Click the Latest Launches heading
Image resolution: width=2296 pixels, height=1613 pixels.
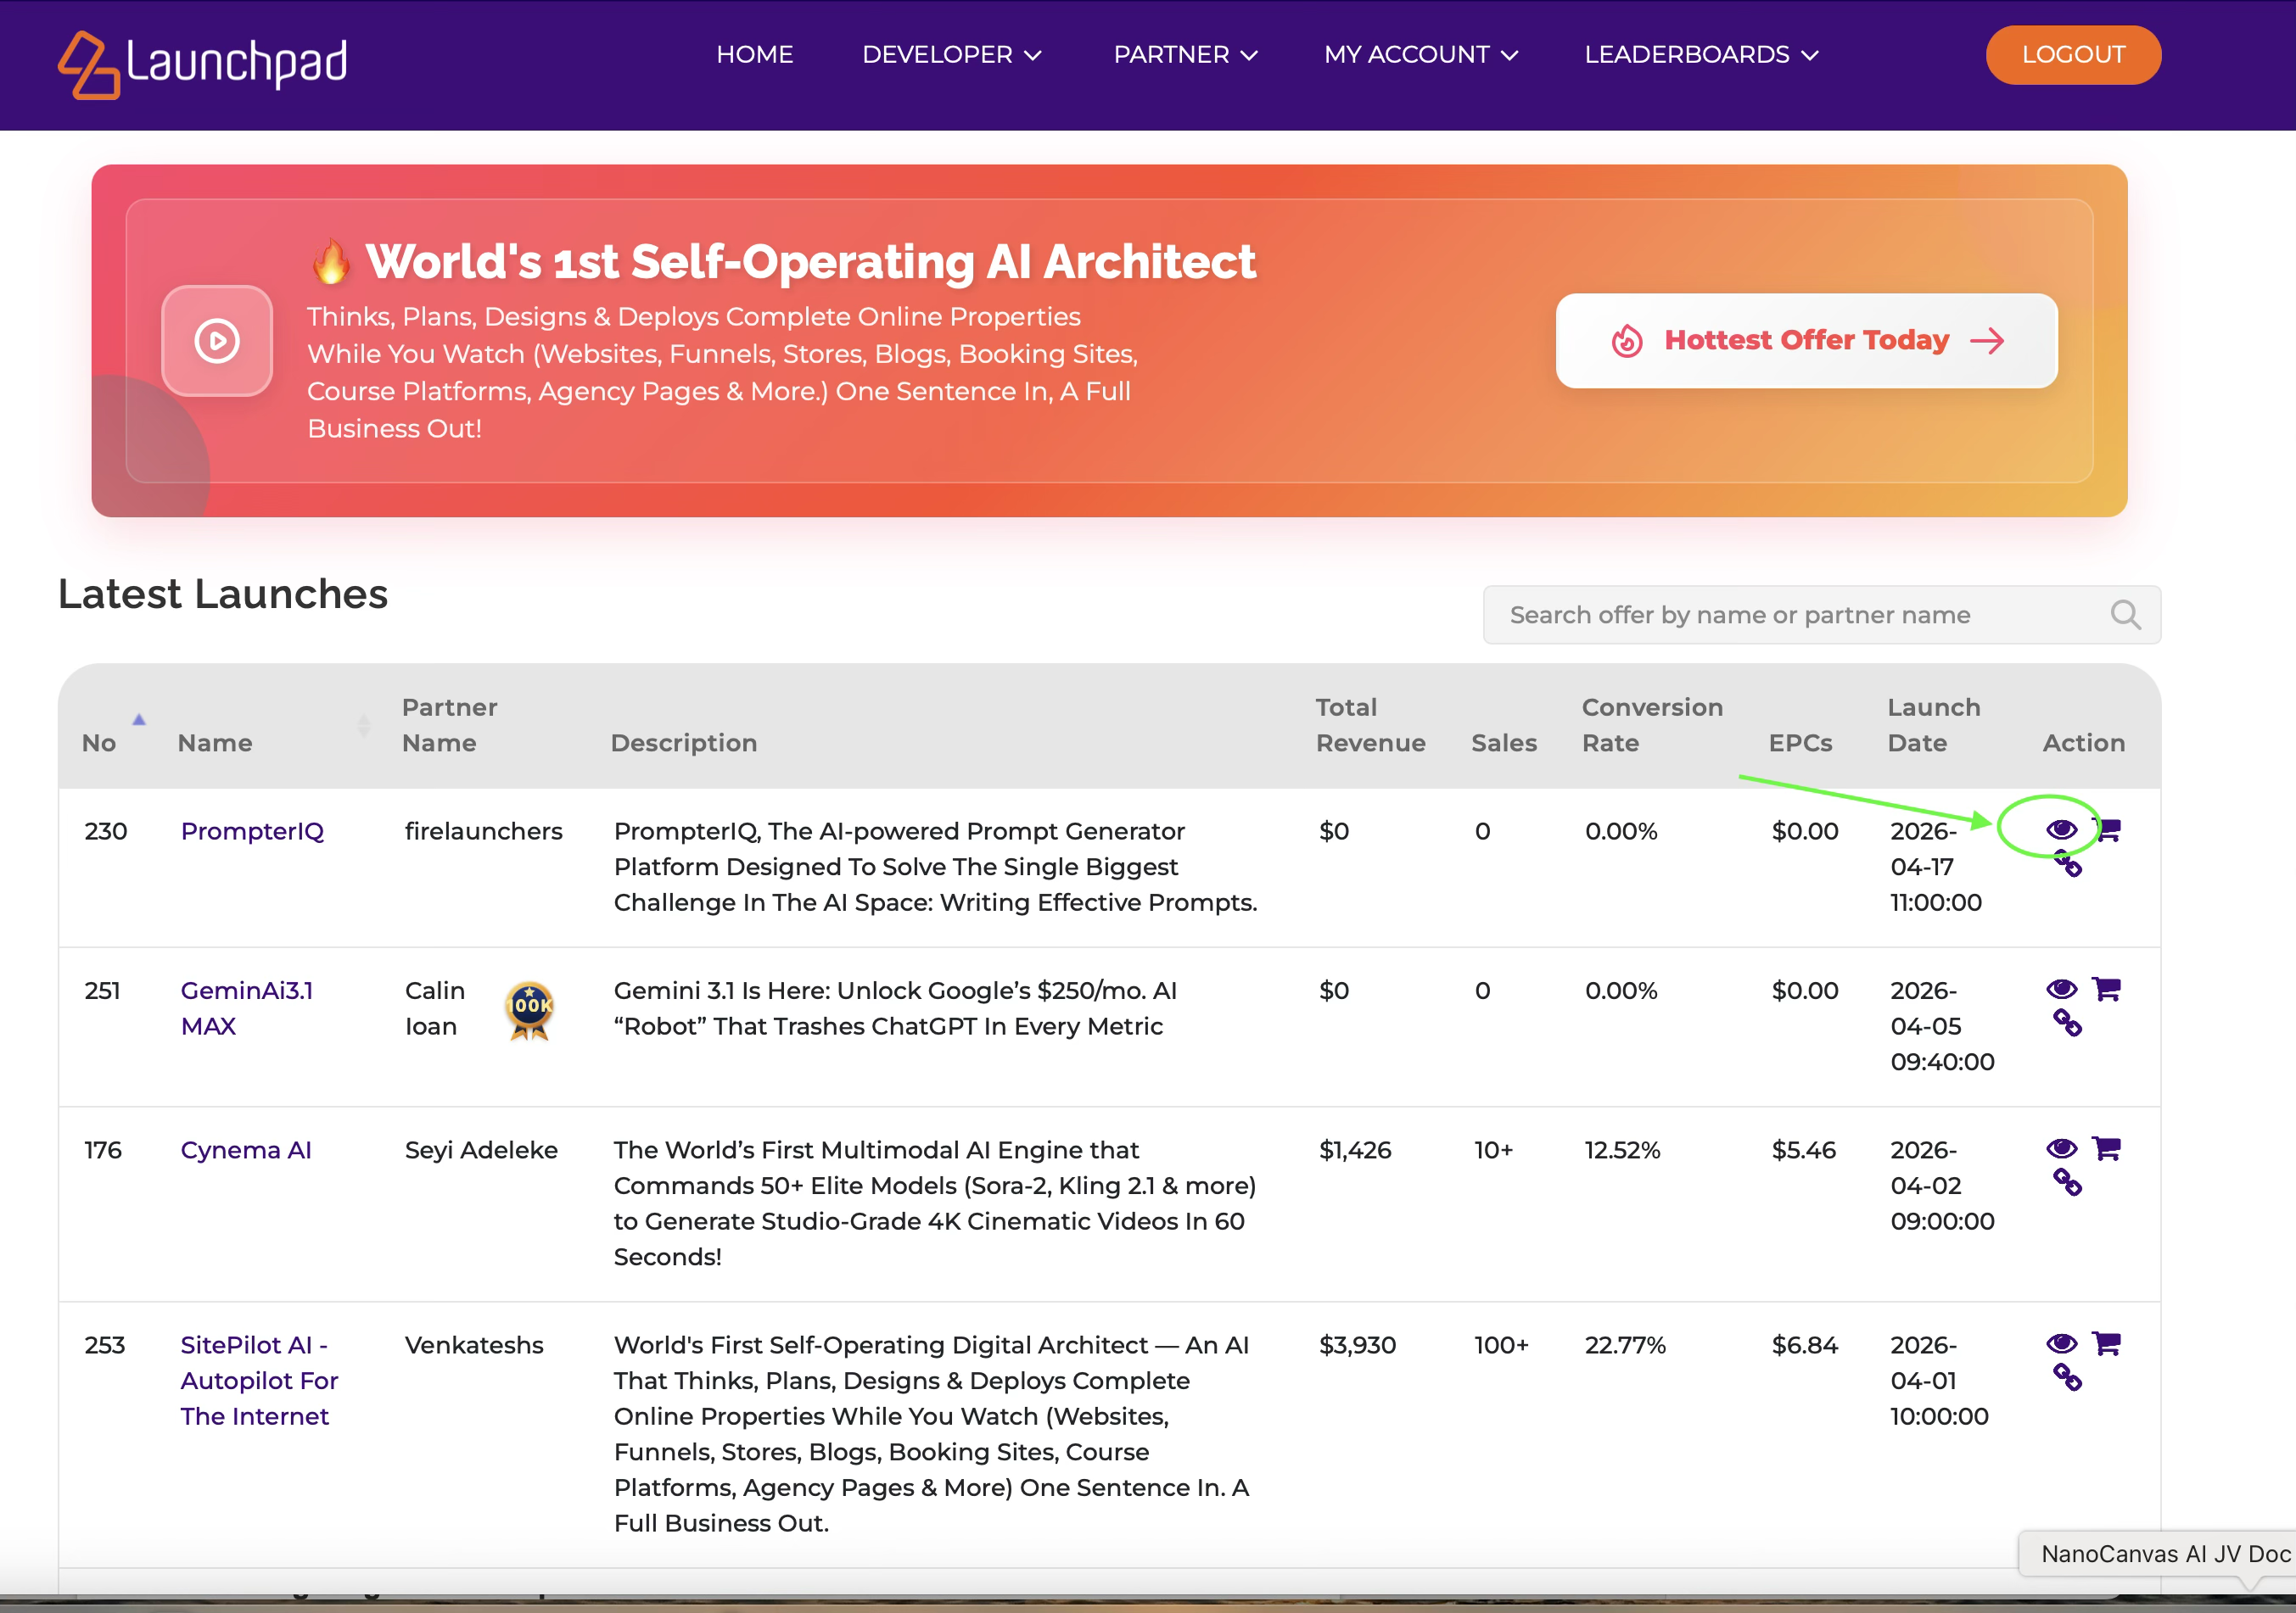pyautogui.click(x=223, y=594)
